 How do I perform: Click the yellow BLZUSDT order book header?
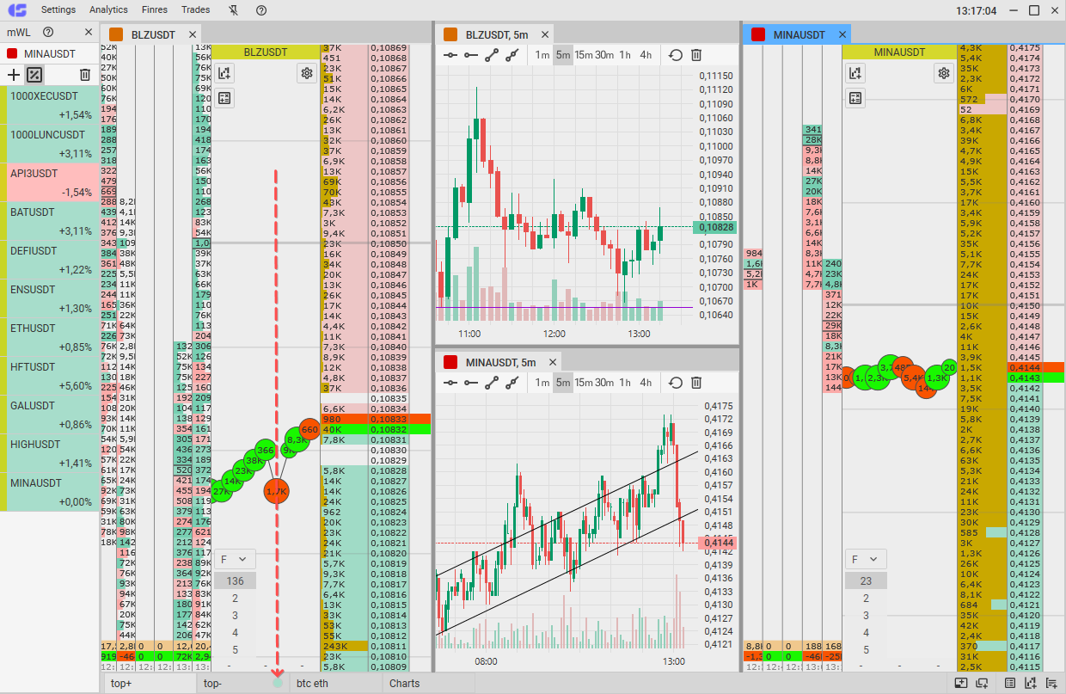click(x=265, y=52)
